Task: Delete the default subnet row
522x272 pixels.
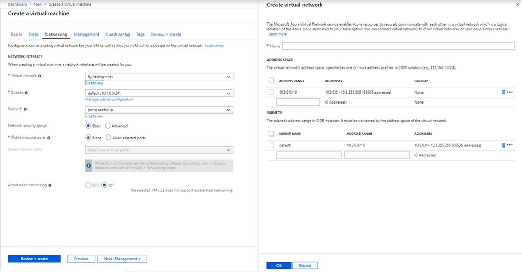Action: 504,145
